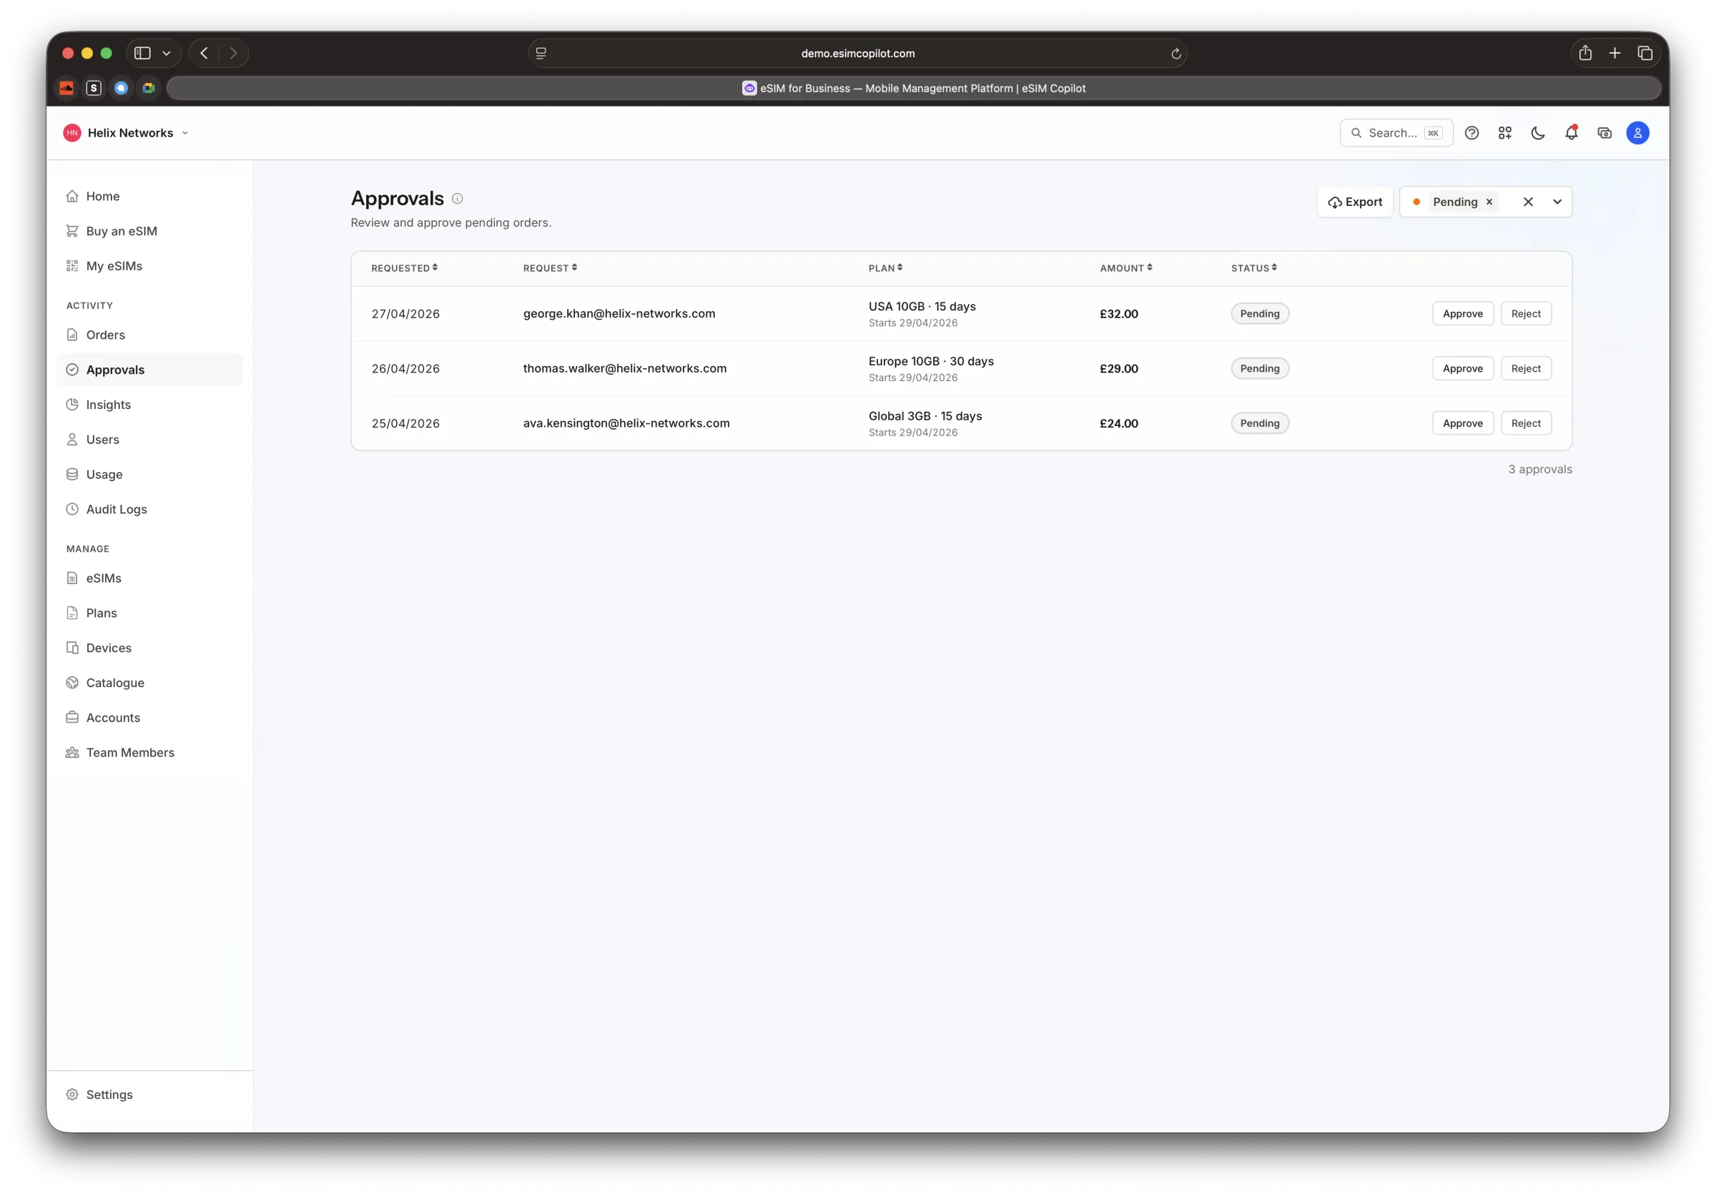Open Insights section
This screenshot has height=1194, width=1716.
pos(149,404)
